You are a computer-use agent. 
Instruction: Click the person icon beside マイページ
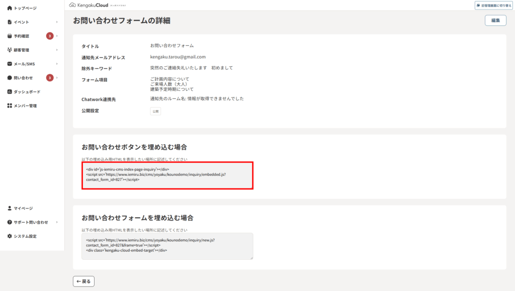pos(10,208)
